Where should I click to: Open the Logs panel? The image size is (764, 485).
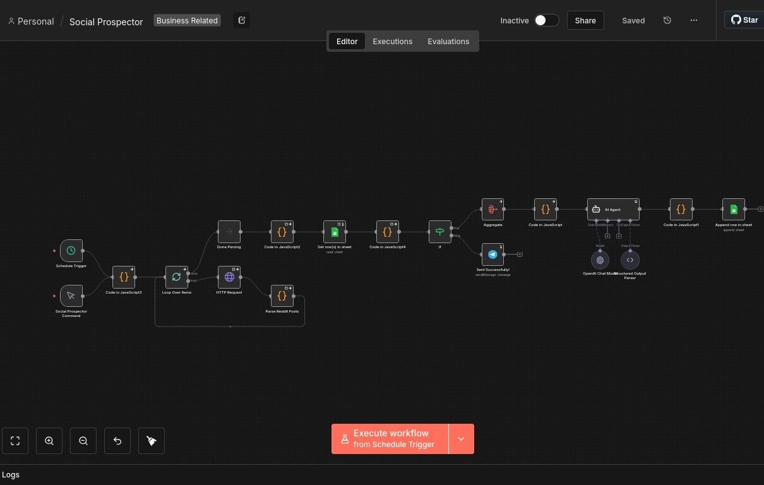click(x=11, y=474)
